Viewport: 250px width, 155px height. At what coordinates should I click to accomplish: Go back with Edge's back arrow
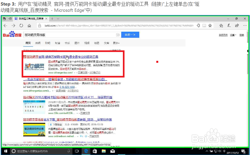[6, 26]
